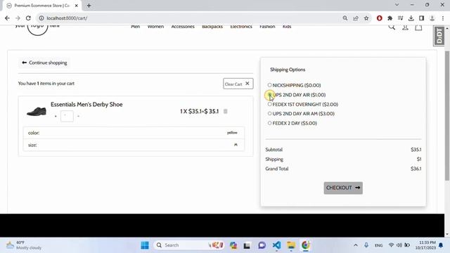Open the site search magnifier icon
The image size is (450, 253).
coord(392,27)
